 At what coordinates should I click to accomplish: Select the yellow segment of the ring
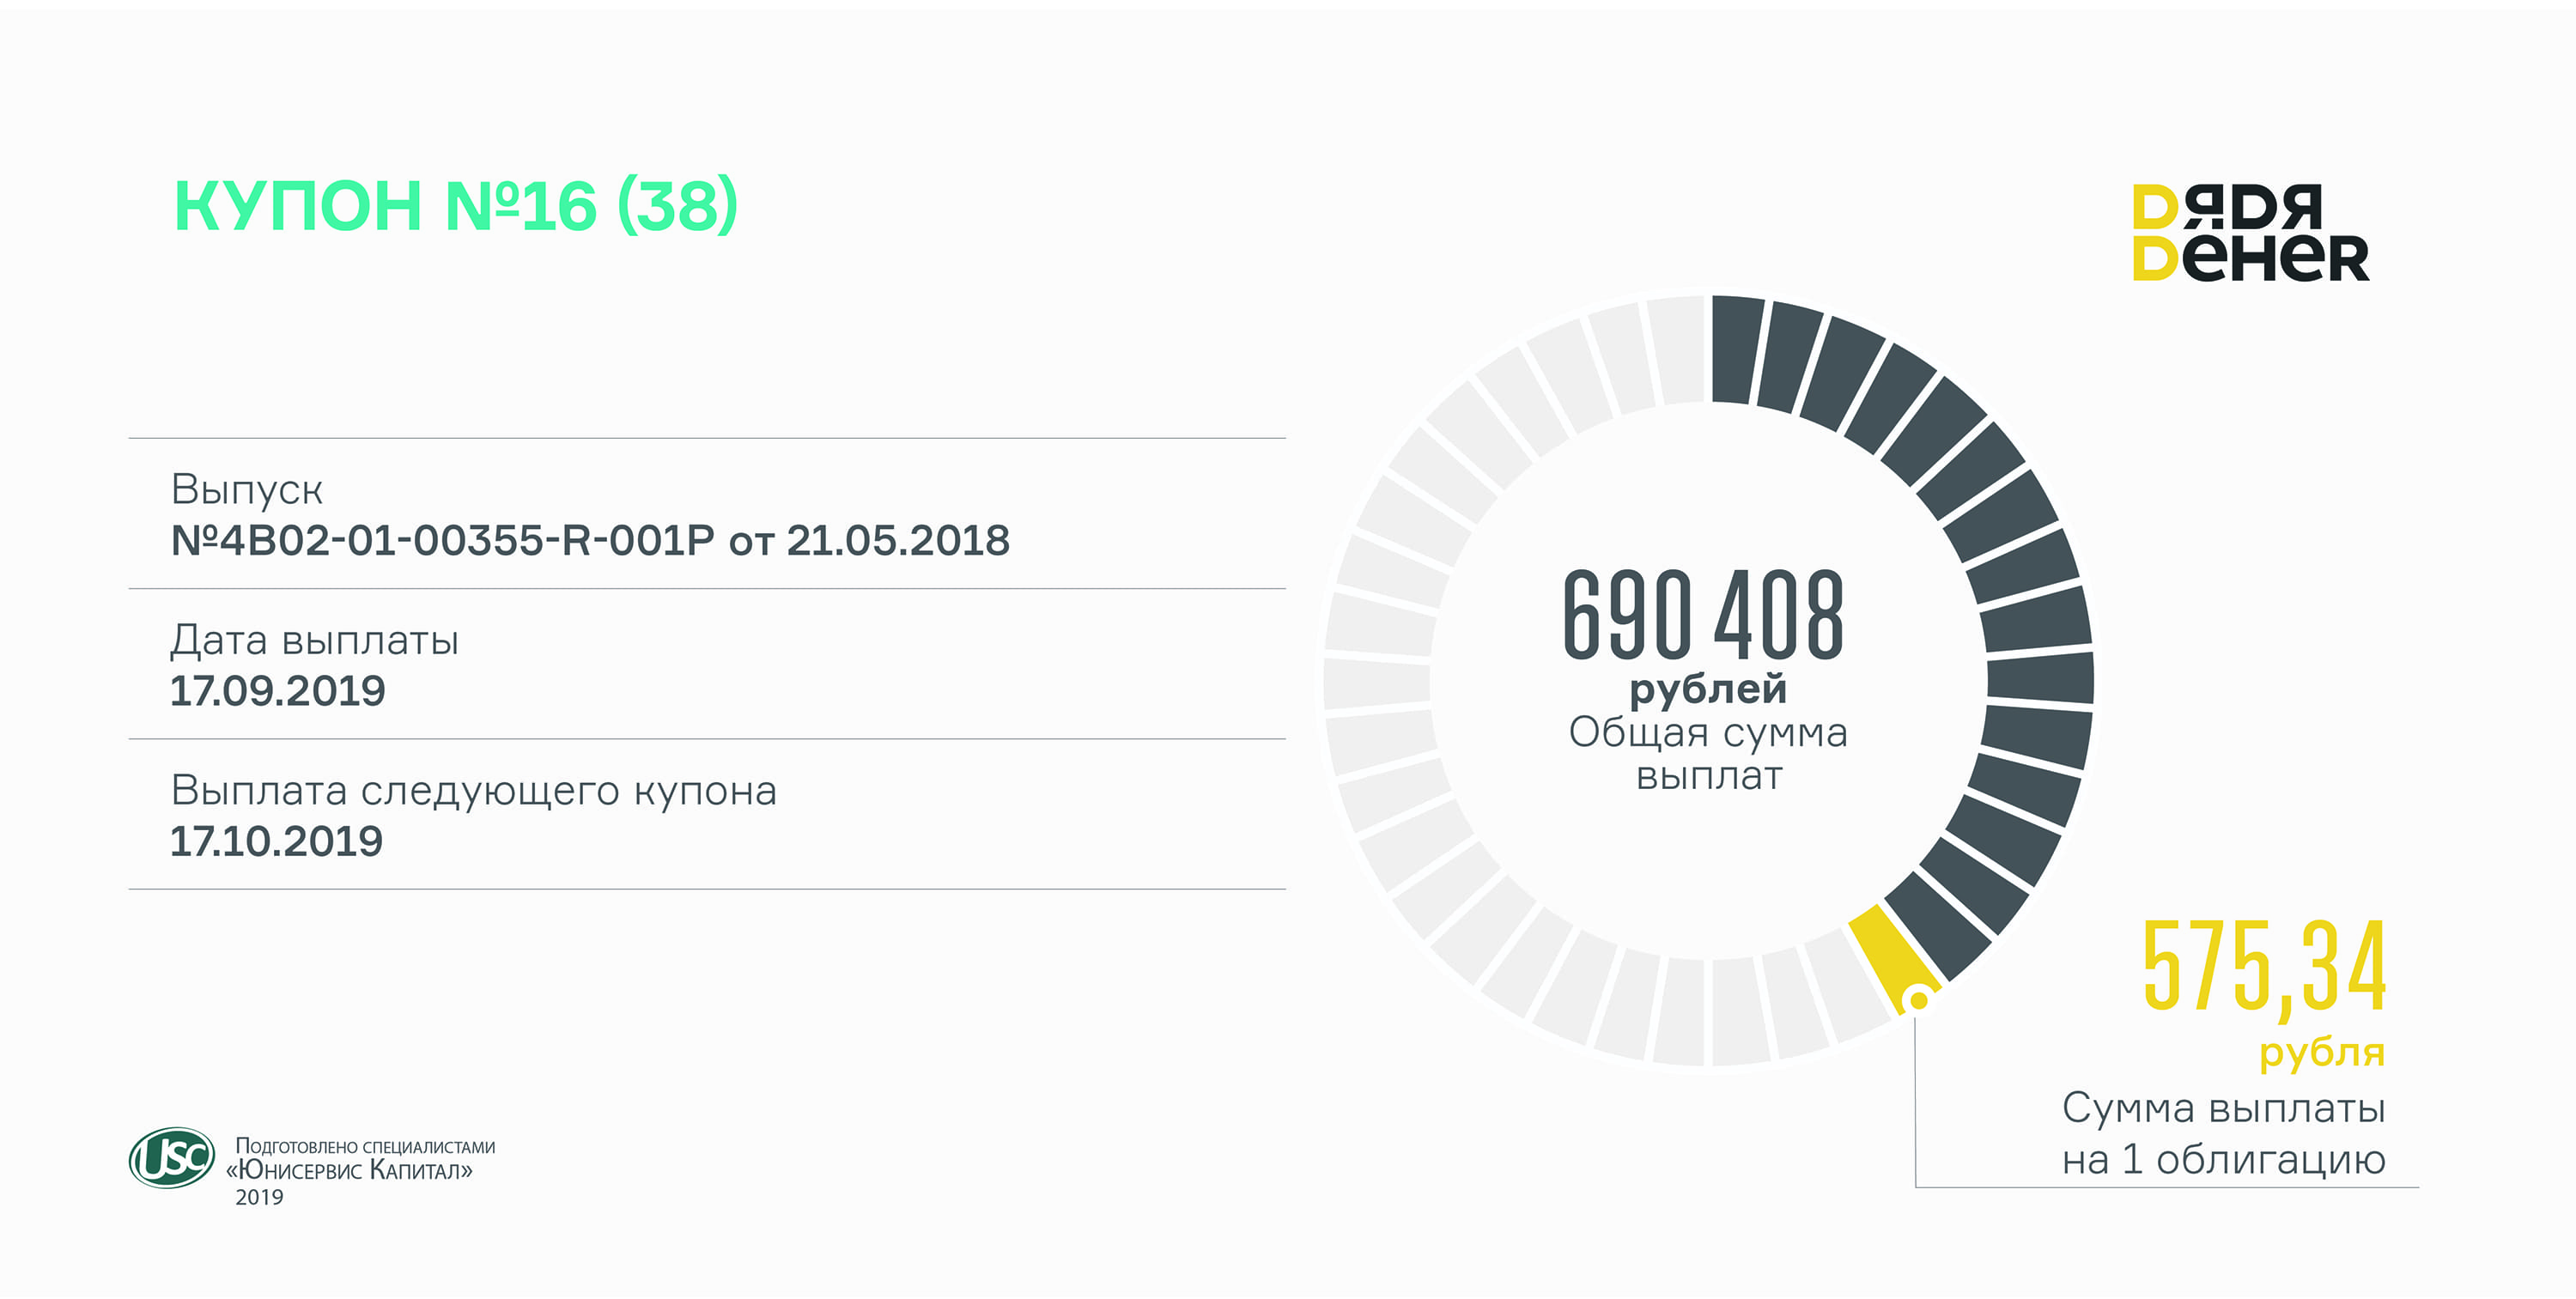tap(1886, 950)
